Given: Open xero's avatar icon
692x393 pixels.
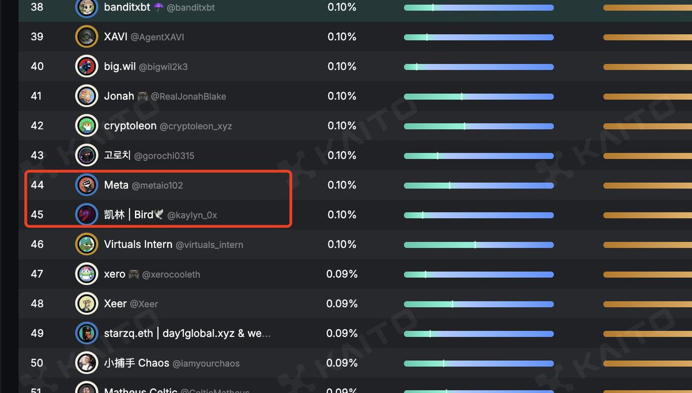Looking at the screenshot, I should click(86, 274).
